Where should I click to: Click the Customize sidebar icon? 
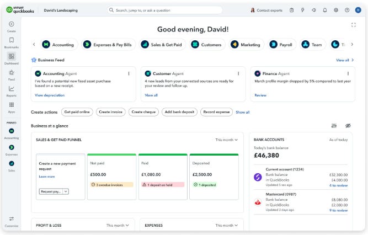pyautogui.click(x=11, y=219)
